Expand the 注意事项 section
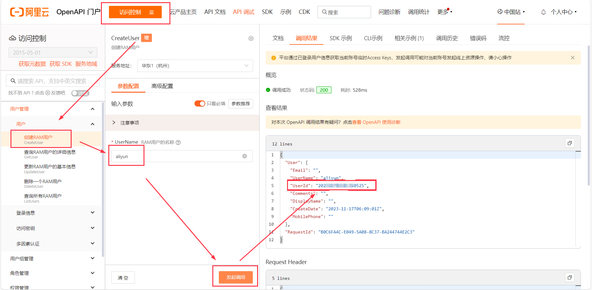This screenshot has width=592, height=290. pyautogui.click(x=182, y=123)
